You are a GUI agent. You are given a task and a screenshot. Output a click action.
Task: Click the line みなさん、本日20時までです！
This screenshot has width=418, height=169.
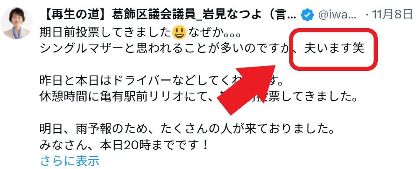(124, 145)
